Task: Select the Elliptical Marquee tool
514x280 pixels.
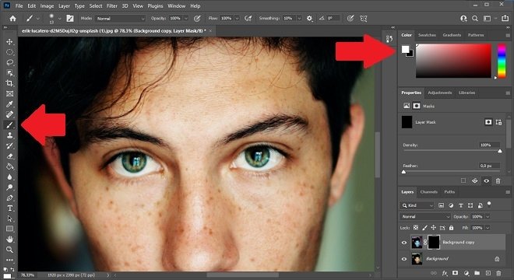Action: click(9, 52)
